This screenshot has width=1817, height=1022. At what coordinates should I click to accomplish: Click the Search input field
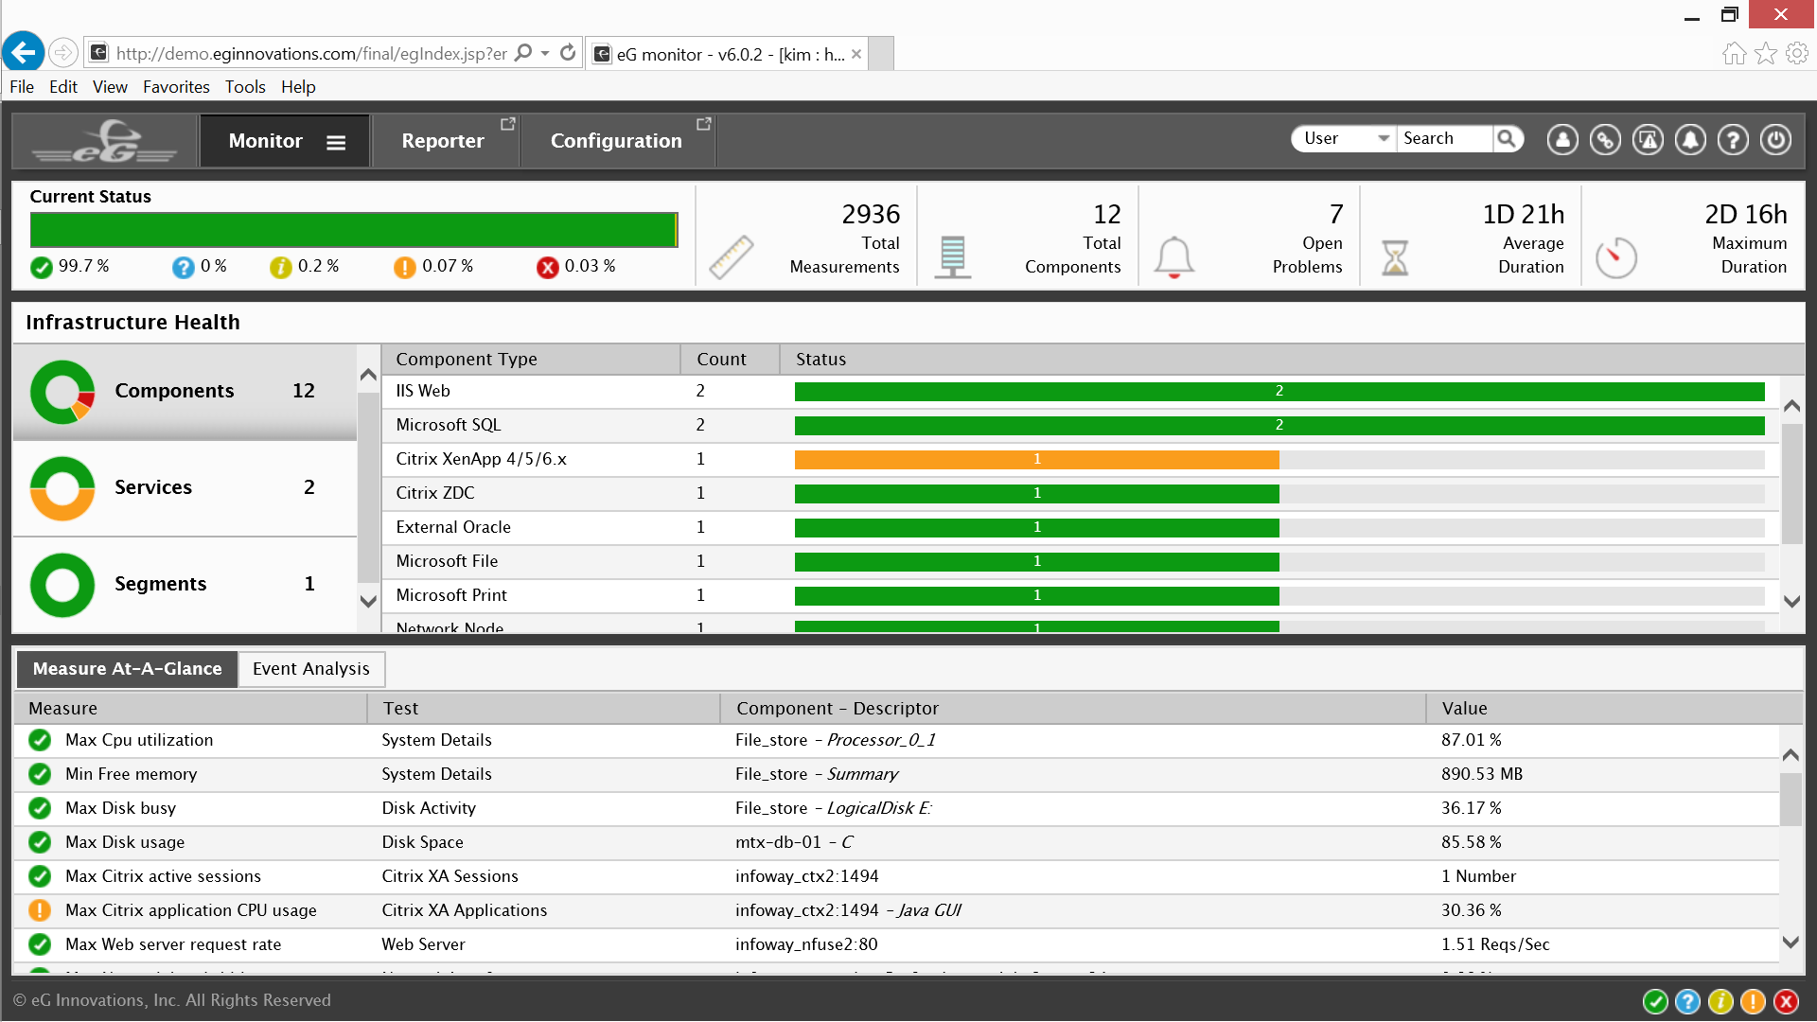[x=1445, y=139]
